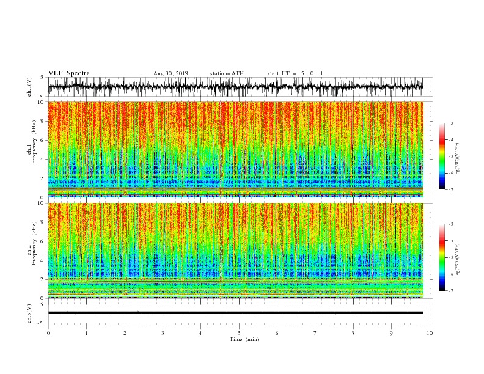Click the ch.2 colorbar "log(PSD)(V²/Hz)" label

coord(458,260)
